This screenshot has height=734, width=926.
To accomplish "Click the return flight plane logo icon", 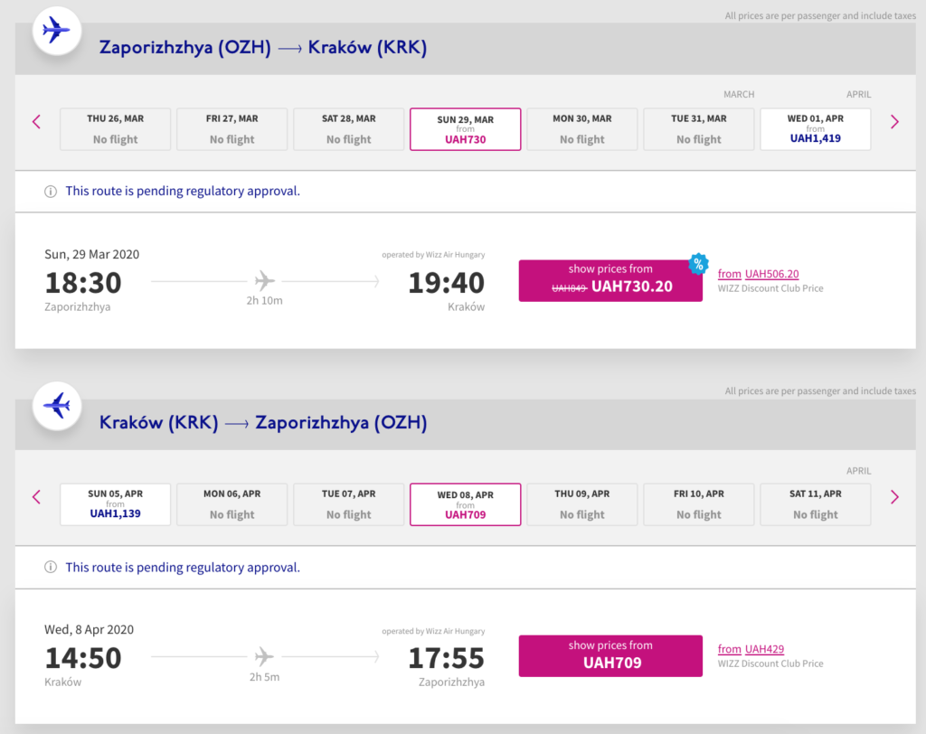I will [57, 406].
